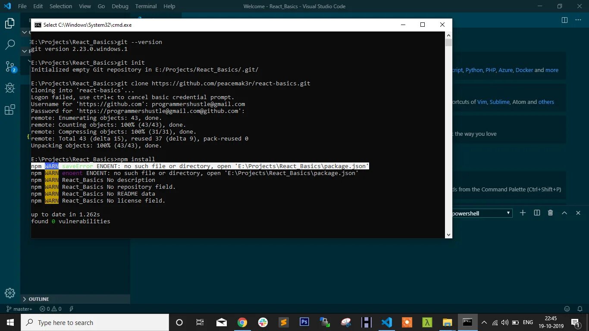The height and width of the screenshot is (331, 589).
Task: Open the editor More Actions ellipsis
Action: tap(578, 20)
